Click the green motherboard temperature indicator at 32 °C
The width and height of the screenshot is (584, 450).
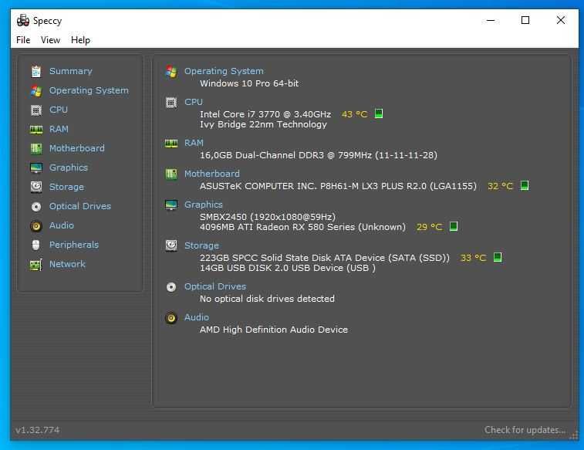(525, 185)
